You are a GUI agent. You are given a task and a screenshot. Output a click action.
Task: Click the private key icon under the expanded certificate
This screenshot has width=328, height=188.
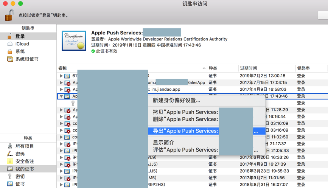coord(73,103)
